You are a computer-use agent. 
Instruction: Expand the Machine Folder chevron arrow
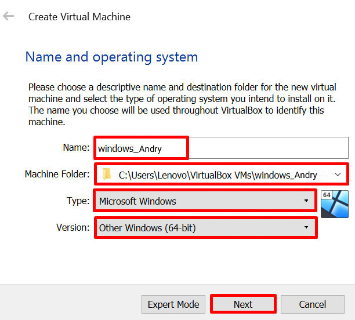point(338,174)
